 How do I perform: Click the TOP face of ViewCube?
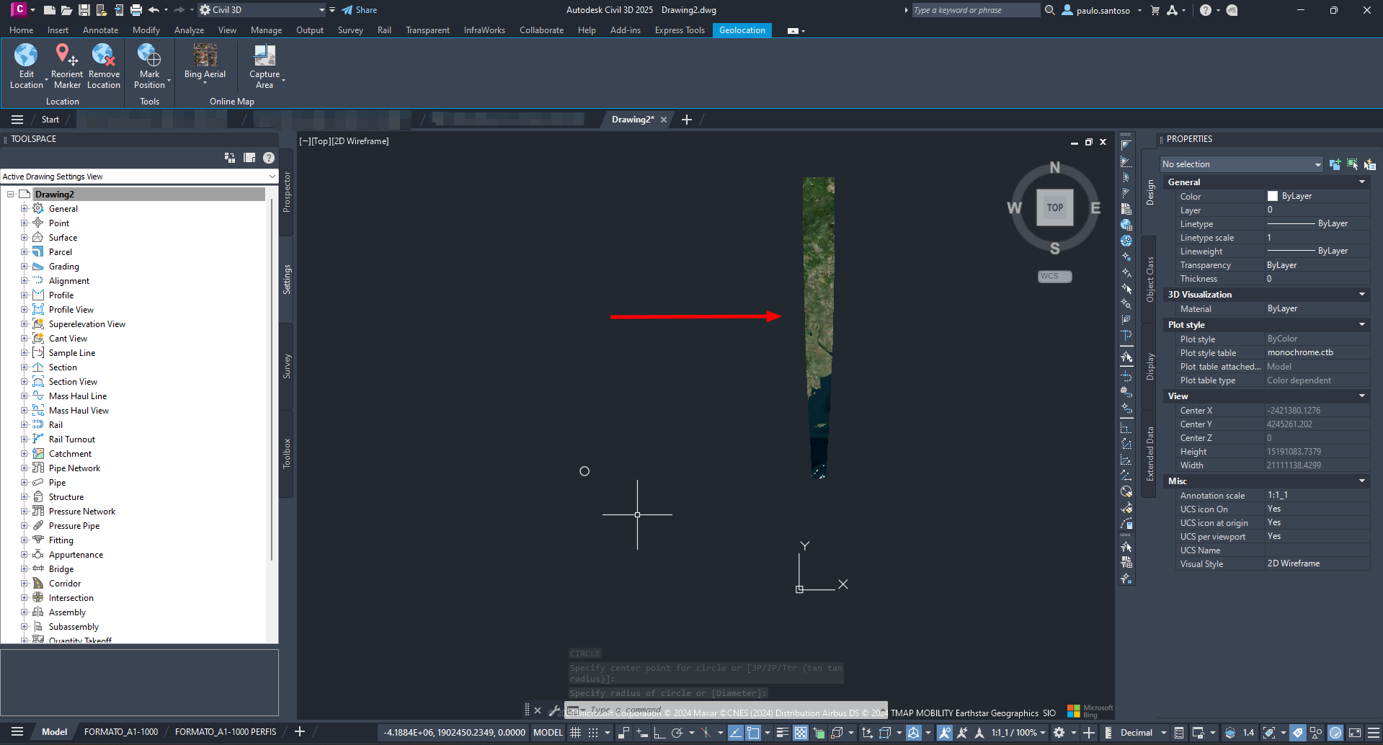point(1055,208)
